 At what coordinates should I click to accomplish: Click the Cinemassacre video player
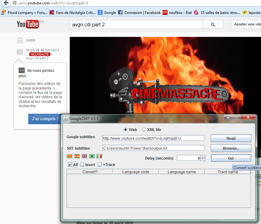coord(165,76)
